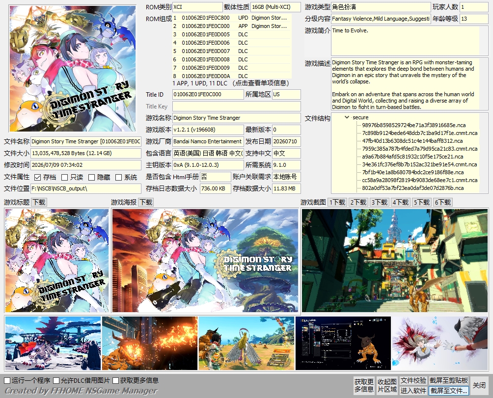
Task: Download screenshot with 2下载 button
Action: [358, 202]
